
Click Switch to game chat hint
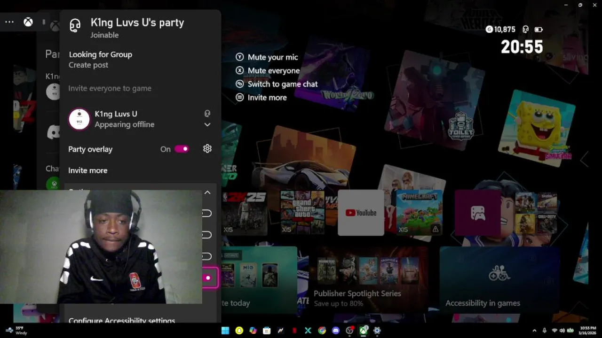(283, 84)
